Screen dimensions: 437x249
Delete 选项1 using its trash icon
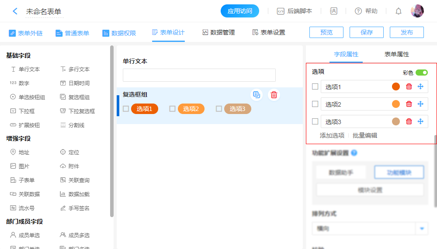tap(409, 86)
